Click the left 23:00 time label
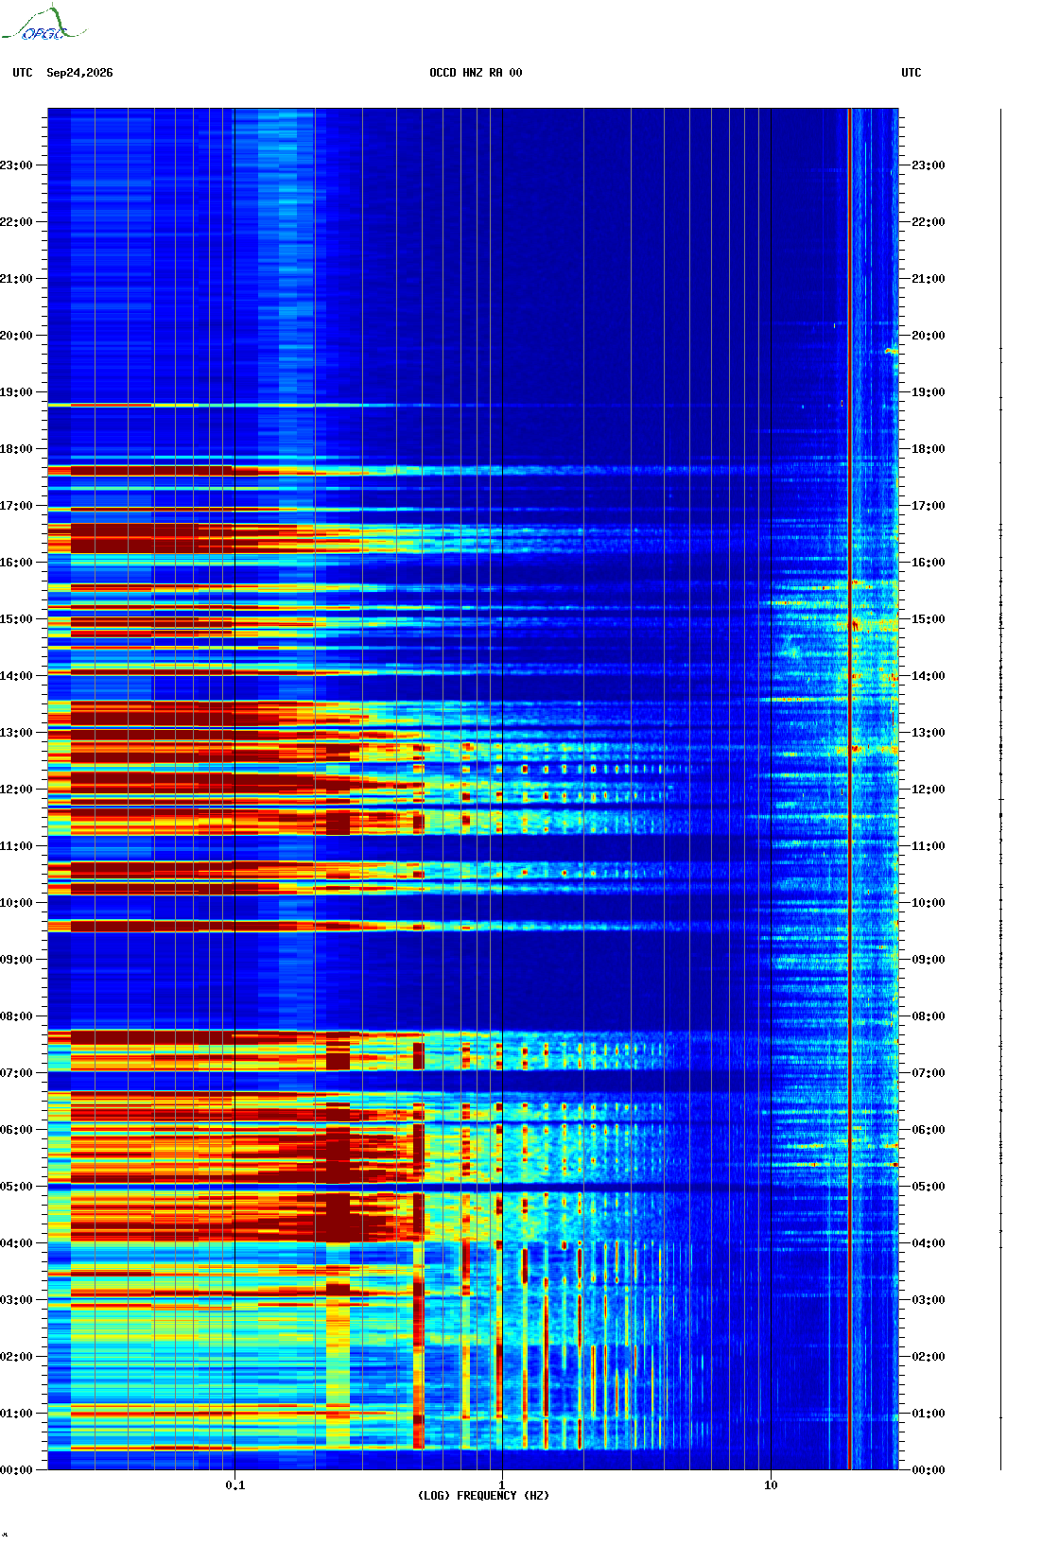The height and width of the screenshot is (1545, 1042). point(16,165)
